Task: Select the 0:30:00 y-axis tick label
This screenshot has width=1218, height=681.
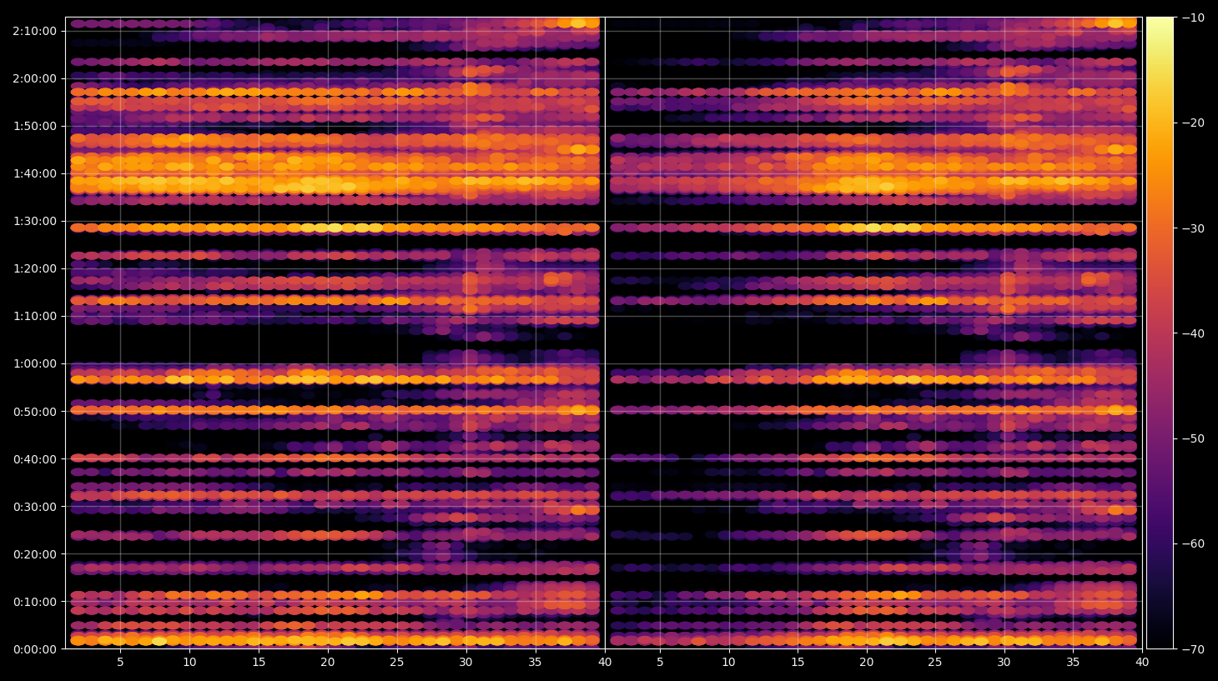Action: click(35, 507)
